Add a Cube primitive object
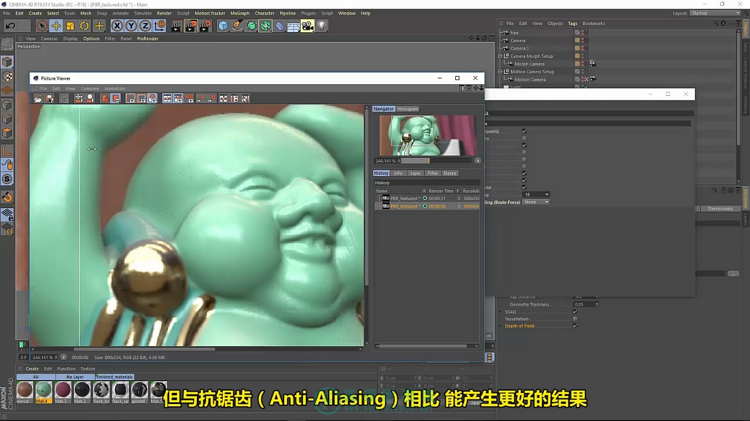This screenshot has width=750, height=421. [x=223, y=26]
